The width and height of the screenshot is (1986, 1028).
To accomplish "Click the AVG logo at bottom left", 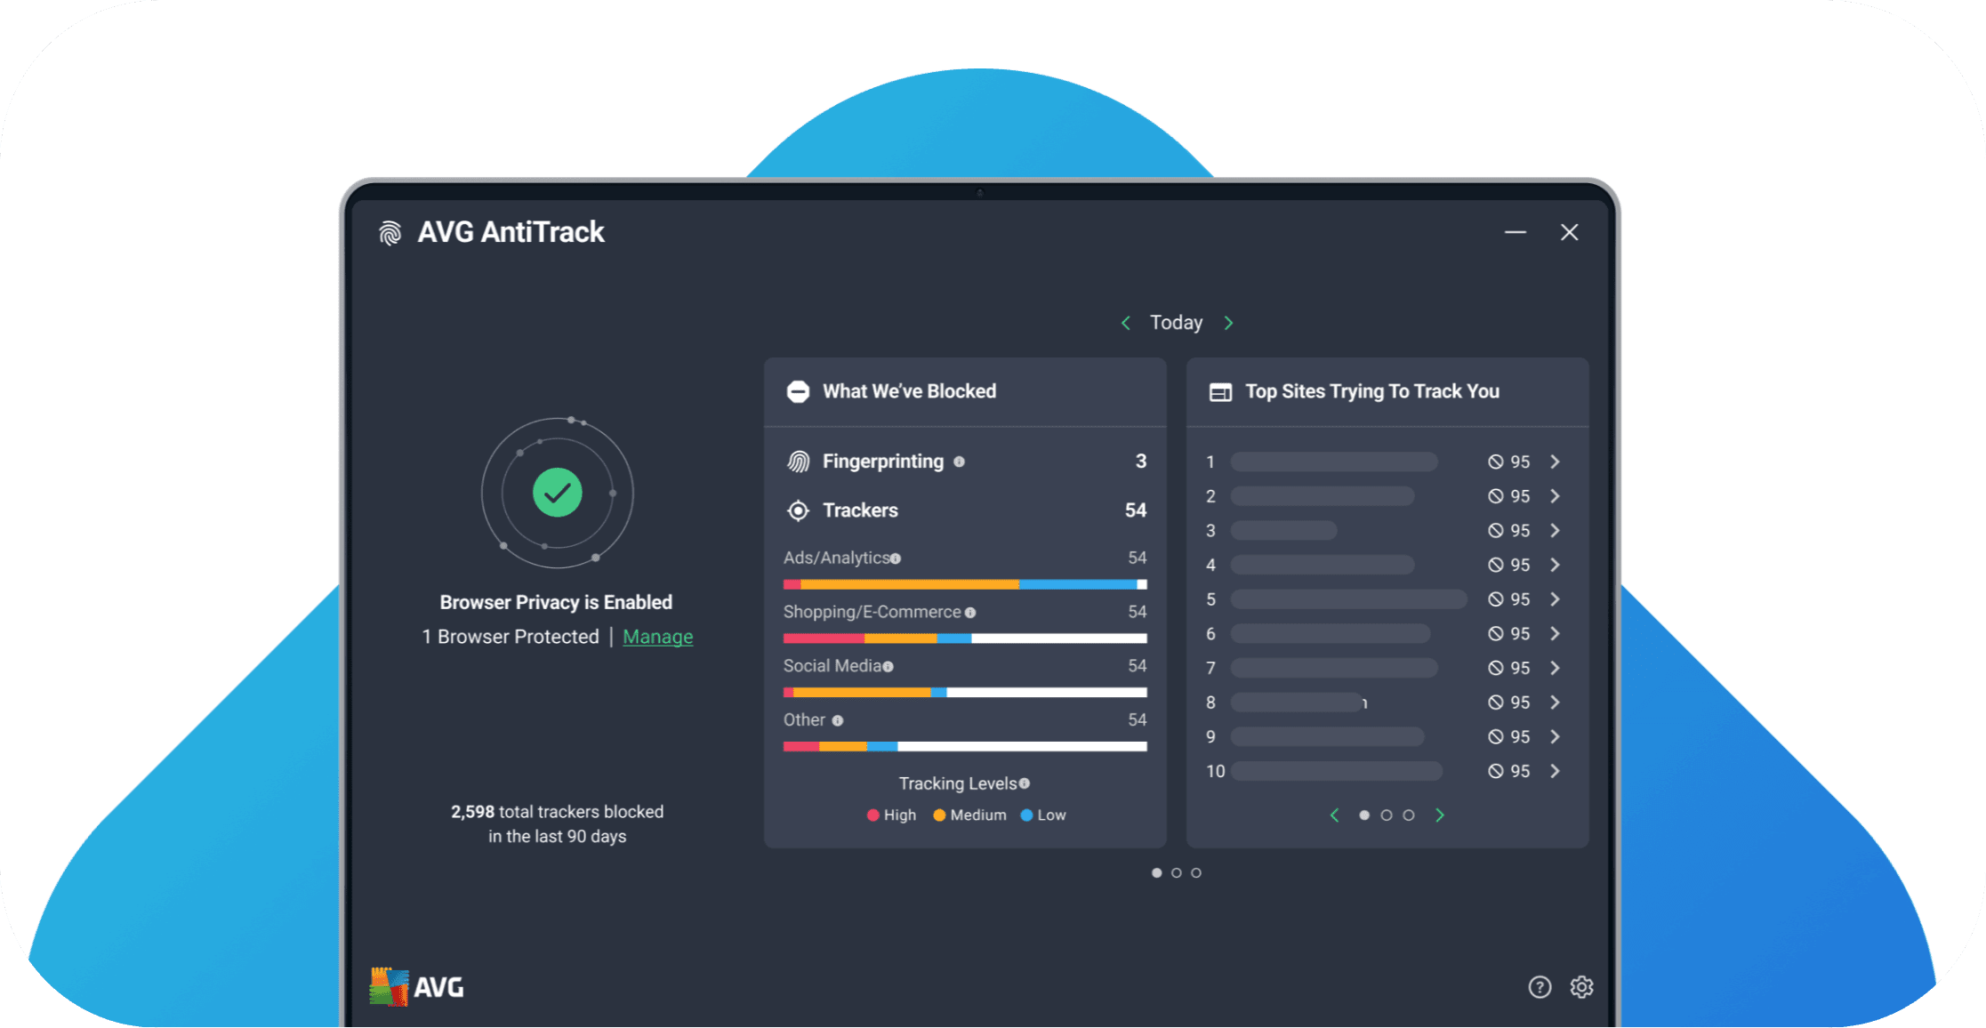I will [416, 986].
